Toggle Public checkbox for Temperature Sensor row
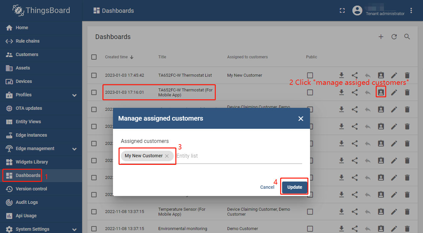The height and width of the screenshot is (233, 423). click(310, 212)
